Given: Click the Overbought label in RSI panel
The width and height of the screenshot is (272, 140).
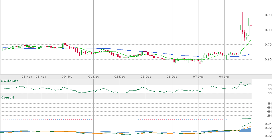Looking at the screenshot, I should 9,81.
